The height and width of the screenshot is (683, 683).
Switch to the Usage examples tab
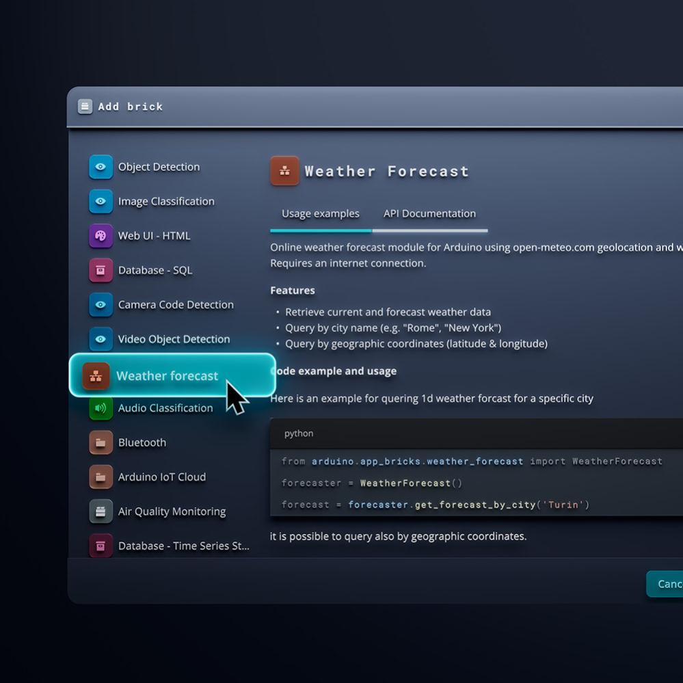(320, 214)
